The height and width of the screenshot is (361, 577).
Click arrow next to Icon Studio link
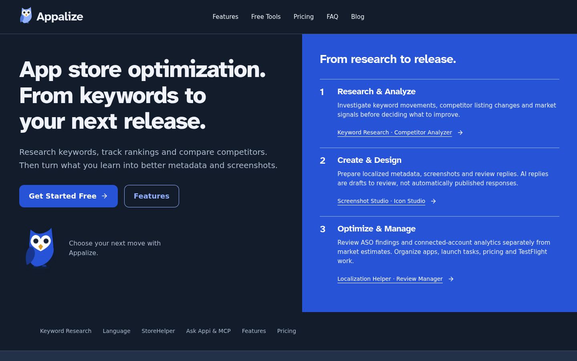click(433, 201)
